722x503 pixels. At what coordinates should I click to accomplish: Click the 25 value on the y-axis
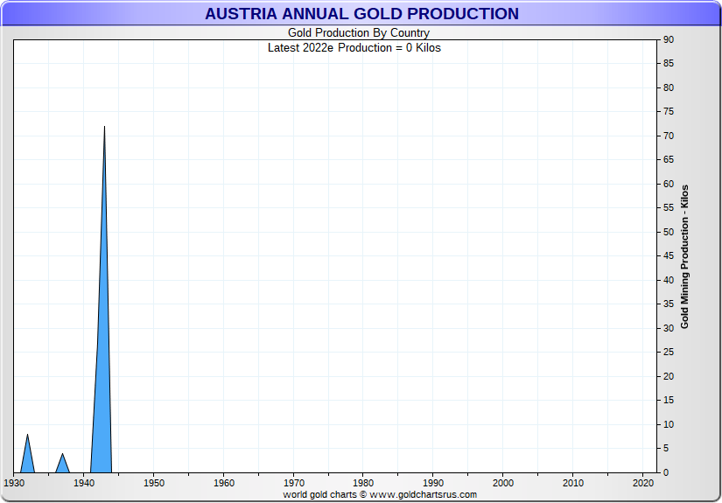click(668, 352)
